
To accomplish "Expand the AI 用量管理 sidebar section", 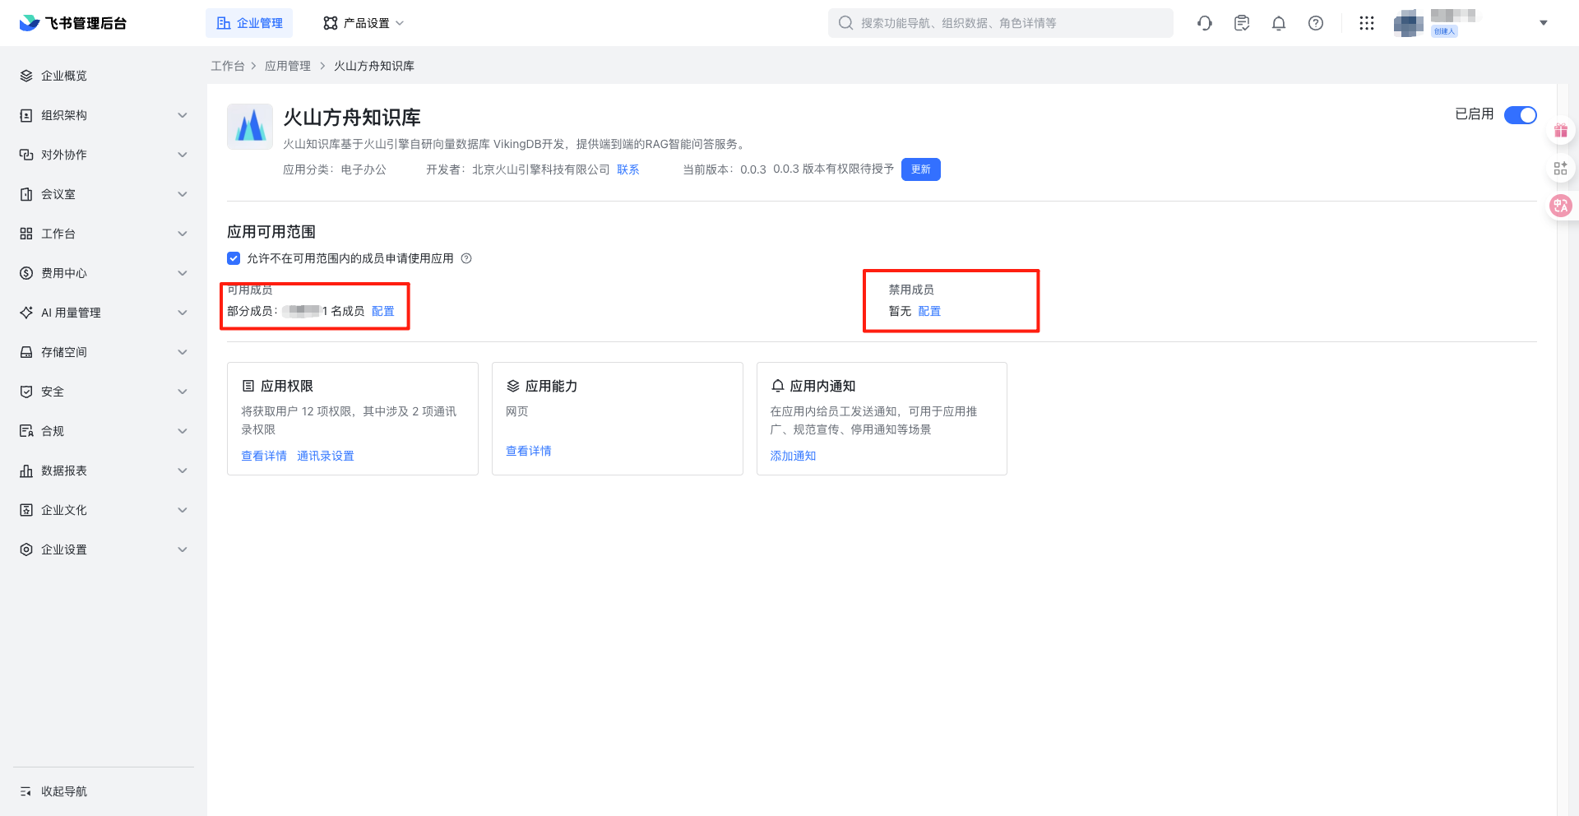I will tap(104, 313).
